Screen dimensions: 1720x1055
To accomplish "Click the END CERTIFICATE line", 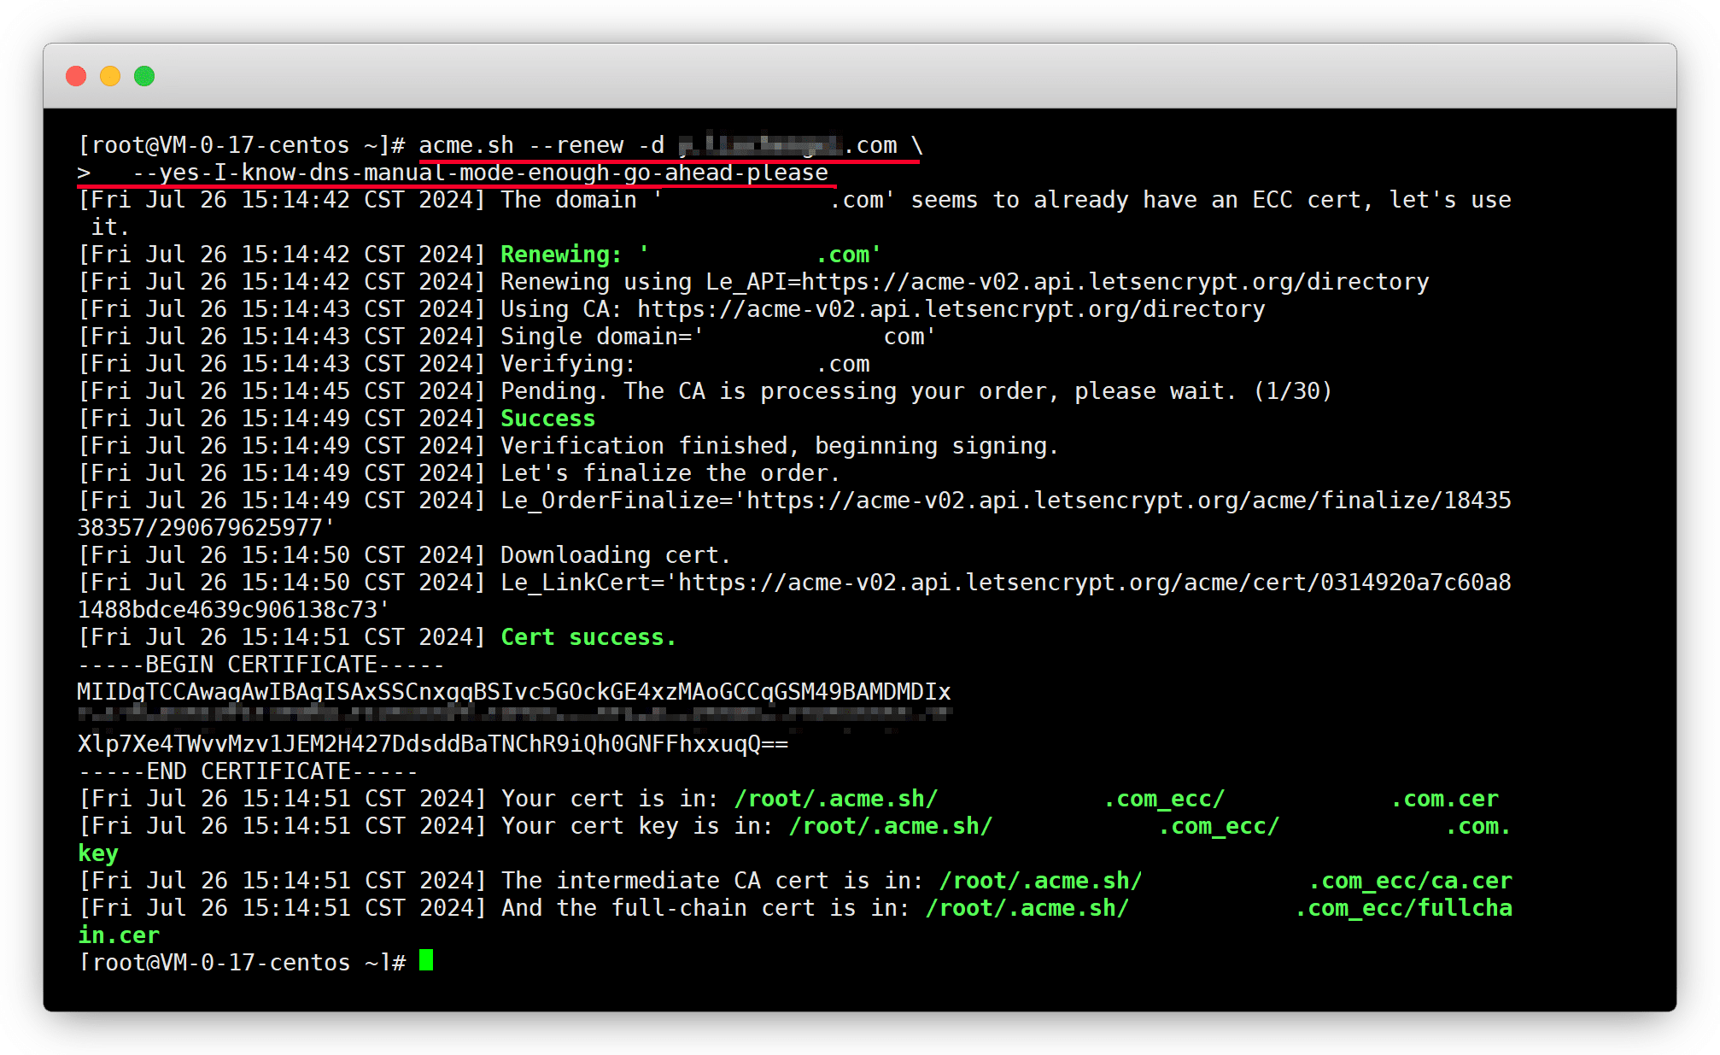I will (248, 771).
